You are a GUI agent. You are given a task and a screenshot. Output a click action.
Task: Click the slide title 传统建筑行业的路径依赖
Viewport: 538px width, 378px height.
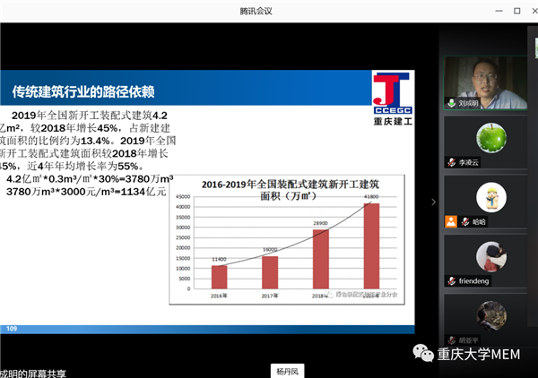tap(83, 92)
